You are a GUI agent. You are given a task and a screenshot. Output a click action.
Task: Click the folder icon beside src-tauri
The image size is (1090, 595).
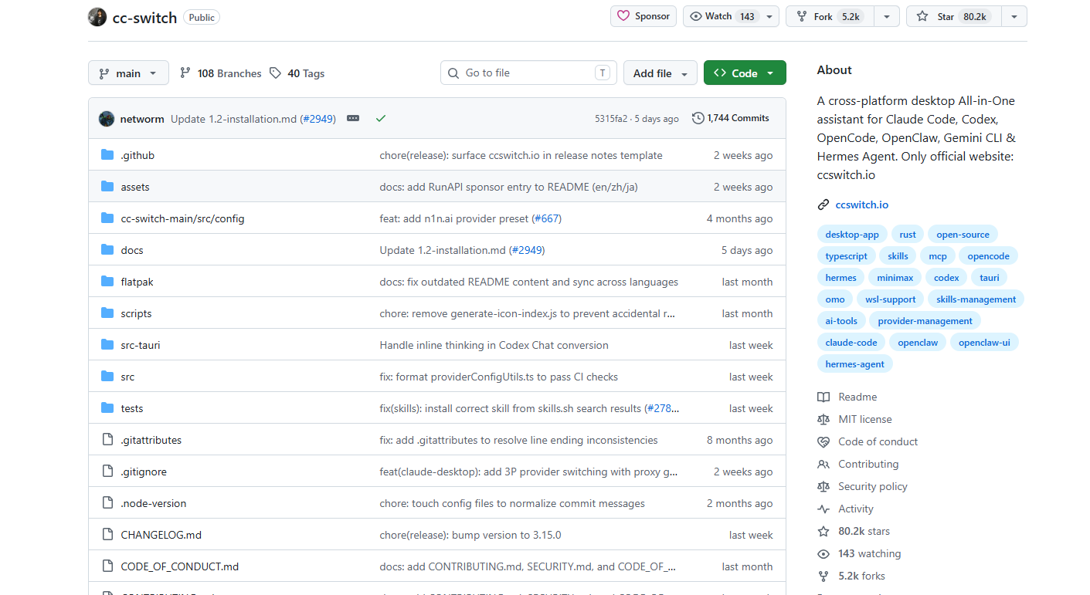[x=107, y=345]
